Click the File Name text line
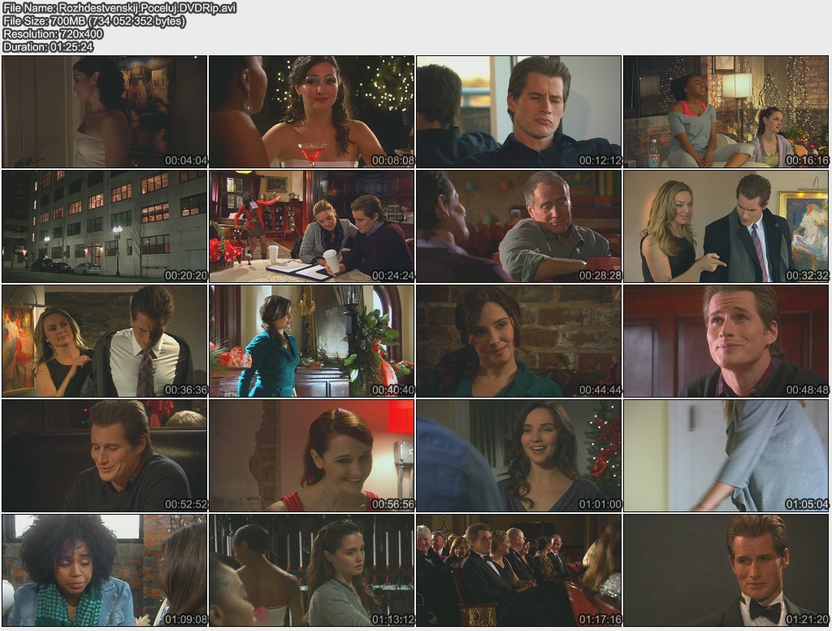The height and width of the screenshot is (631, 832). (x=120, y=8)
